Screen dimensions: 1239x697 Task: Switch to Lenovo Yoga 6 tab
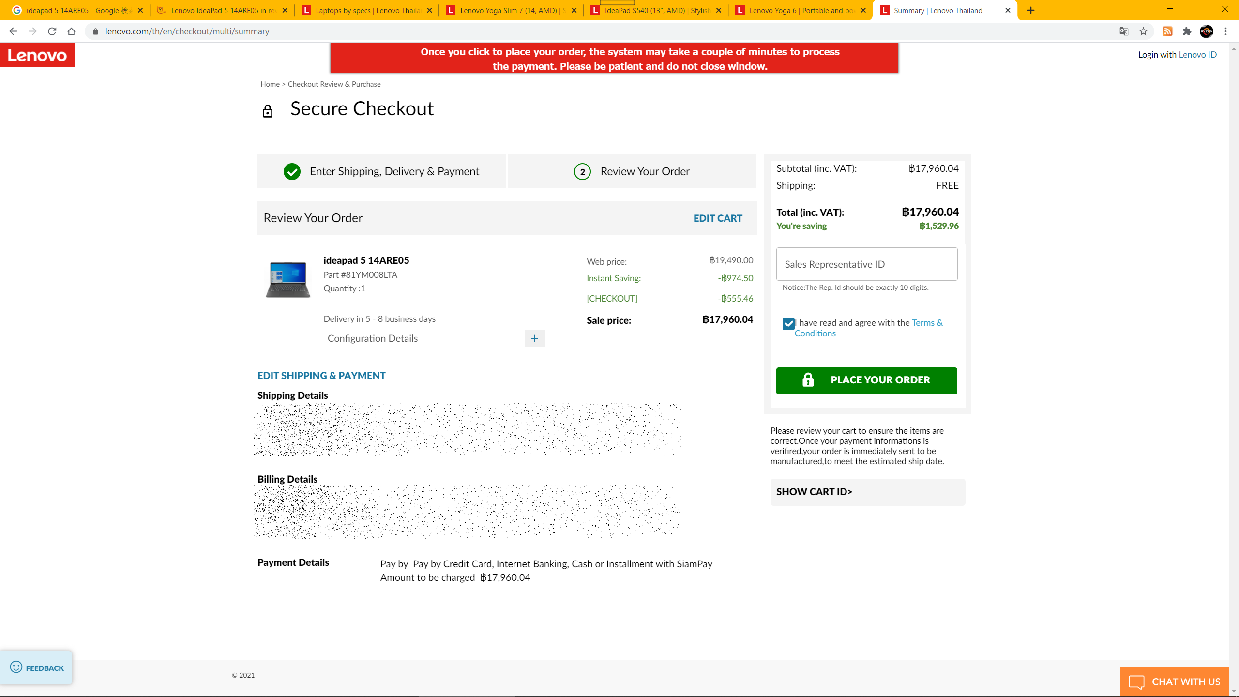(800, 10)
